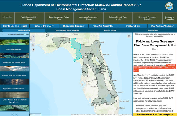Open Basin Management Action Plans tab
The image size is (177, 116).
pos(59,18)
